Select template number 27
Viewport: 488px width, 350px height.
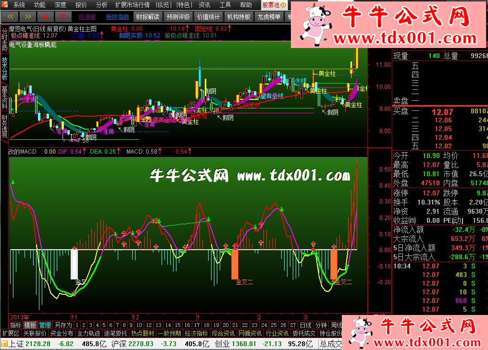coord(293,325)
